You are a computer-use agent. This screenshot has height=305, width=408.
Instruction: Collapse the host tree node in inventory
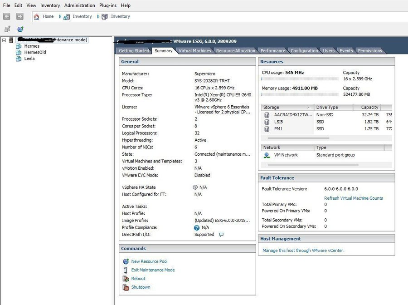(4, 40)
